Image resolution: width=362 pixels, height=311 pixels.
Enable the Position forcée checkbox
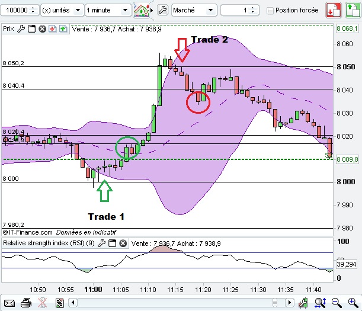(270, 11)
